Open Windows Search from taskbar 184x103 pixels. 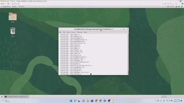tap(75, 101)
